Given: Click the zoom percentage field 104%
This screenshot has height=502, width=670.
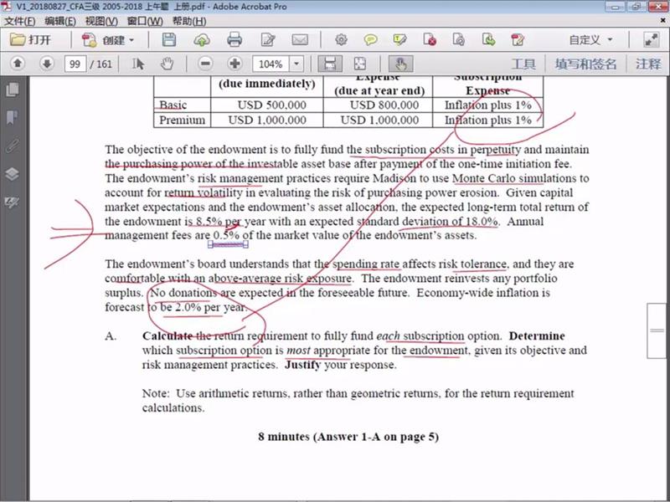Looking at the screenshot, I should (x=271, y=64).
